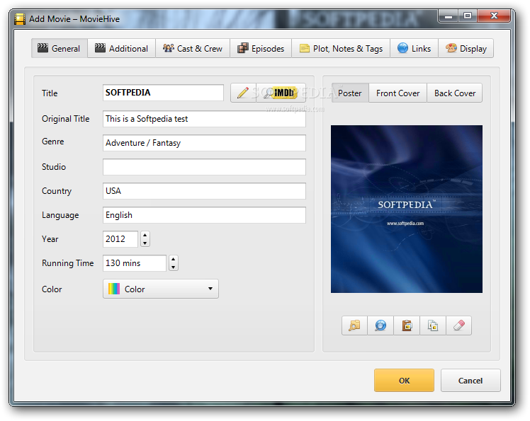Click the MovieHive app icon in title bar
530x421 pixels.
(20, 19)
